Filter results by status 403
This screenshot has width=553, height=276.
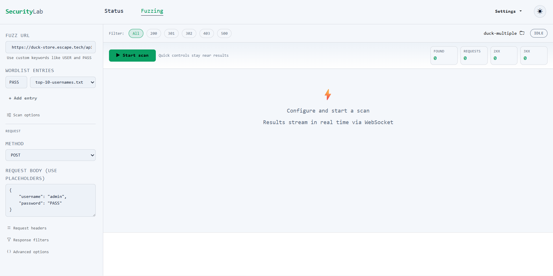[x=206, y=33]
